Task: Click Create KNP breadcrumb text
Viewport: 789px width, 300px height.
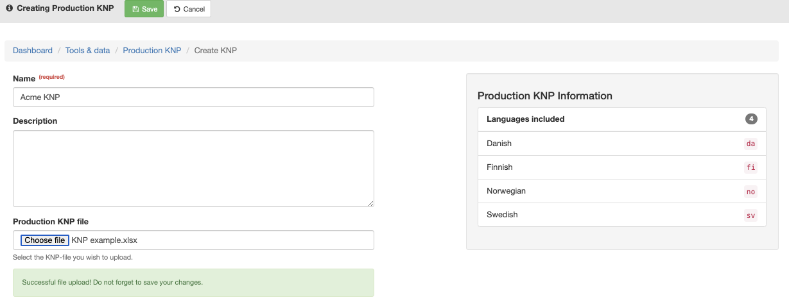Action: click(216, 50)
